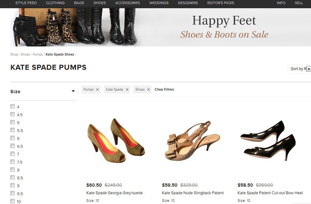Check the size 9 checkbox

[x=12, y=185]
